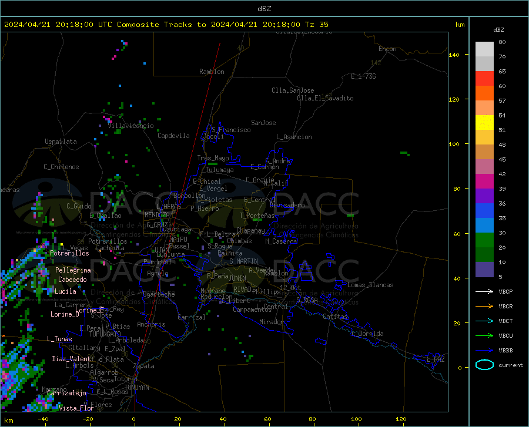Click the cyan 'current' ellipse legend icon
The image size is (529, 427).
pos(484,365)
